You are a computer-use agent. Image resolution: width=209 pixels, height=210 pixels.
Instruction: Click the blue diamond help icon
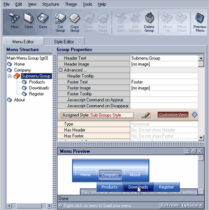point(194,115)
